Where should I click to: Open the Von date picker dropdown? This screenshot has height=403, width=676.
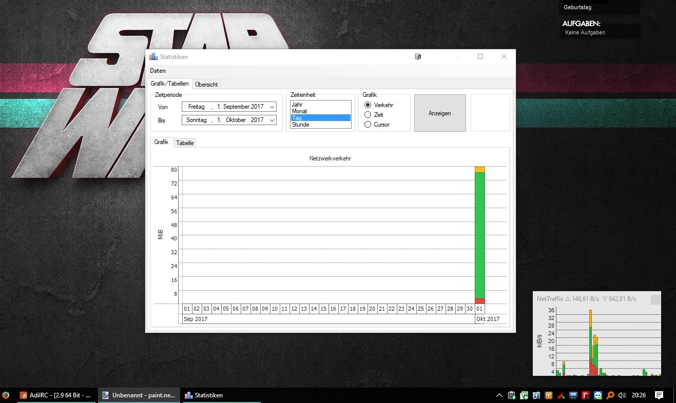point(272,107)
